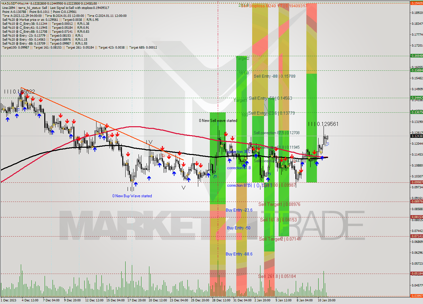Click the 'Sell correction 87.5 | 0.12708' label
This screenshot has height=304, width=423.
277,133
